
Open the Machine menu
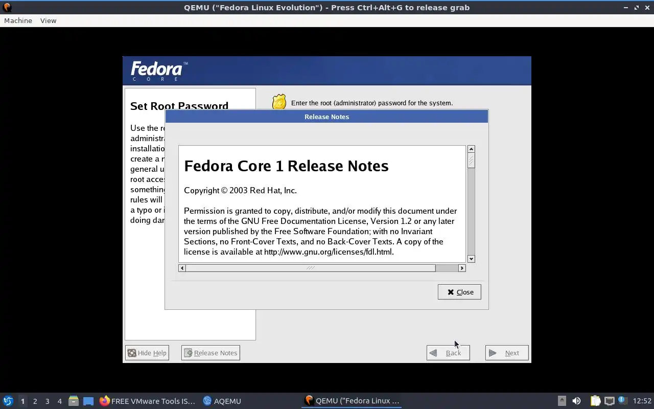point(18,20)
